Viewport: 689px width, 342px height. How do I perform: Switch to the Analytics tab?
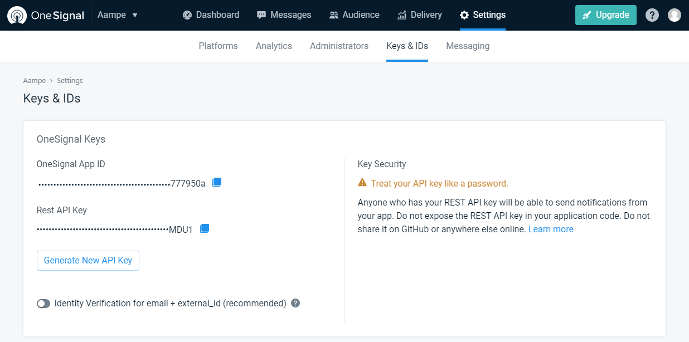point(274,46)
